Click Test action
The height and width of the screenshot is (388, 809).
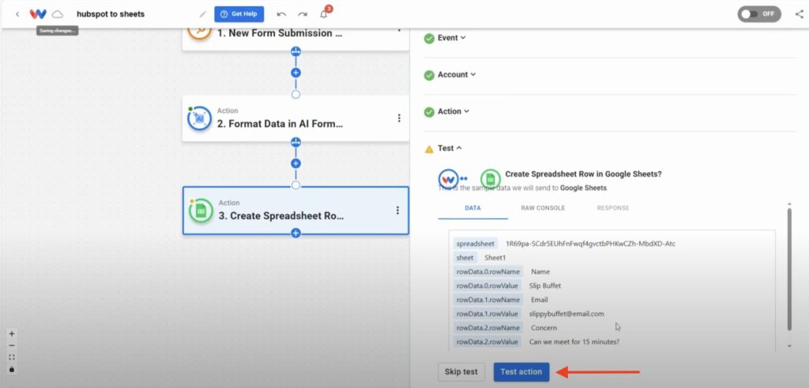[521, 371]
